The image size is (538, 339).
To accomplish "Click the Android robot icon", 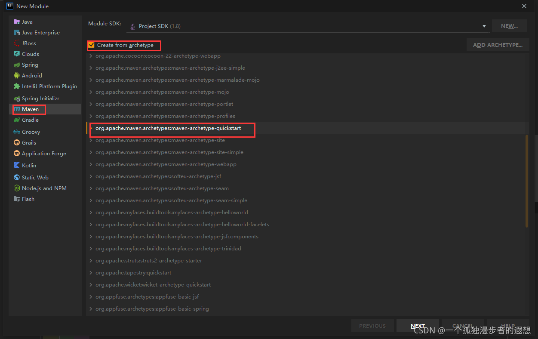I will pyautogui.click(x=17, y=75).
